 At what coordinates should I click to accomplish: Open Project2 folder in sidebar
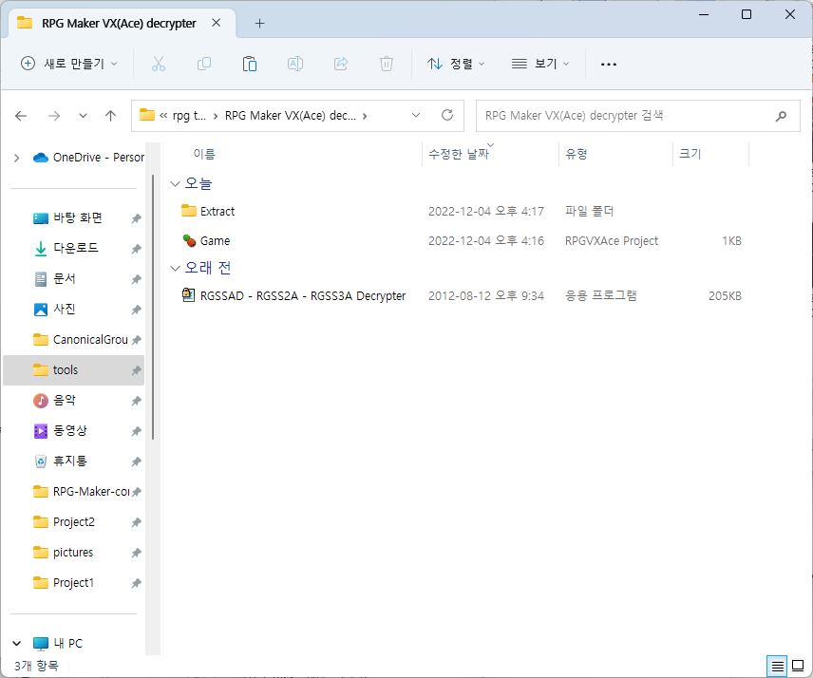click(x=74, y=522)
